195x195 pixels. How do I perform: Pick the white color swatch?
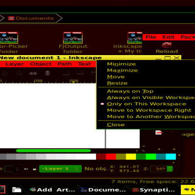tap(91, 156)
